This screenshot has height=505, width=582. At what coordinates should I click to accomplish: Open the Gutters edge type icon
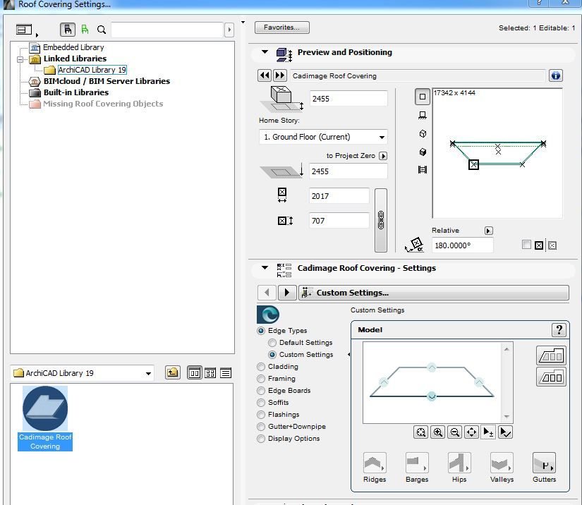544,463
